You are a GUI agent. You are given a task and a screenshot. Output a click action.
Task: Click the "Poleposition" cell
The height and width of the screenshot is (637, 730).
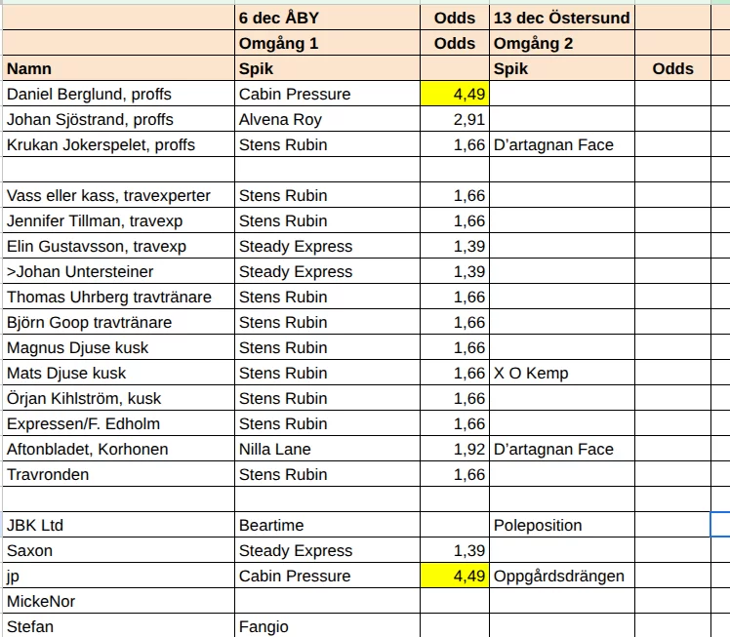(538, 525)
